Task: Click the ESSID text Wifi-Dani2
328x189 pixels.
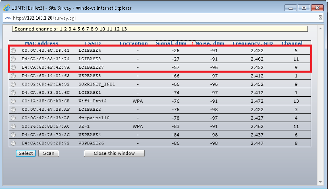Action: pos(92,101)
